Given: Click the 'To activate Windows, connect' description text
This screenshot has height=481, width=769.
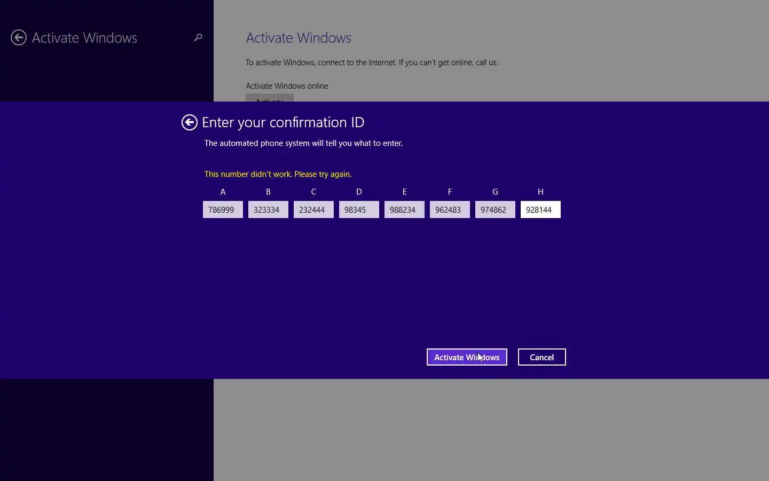Looking at the screenshot, I should pyautogui.click(x=372, y=63).
